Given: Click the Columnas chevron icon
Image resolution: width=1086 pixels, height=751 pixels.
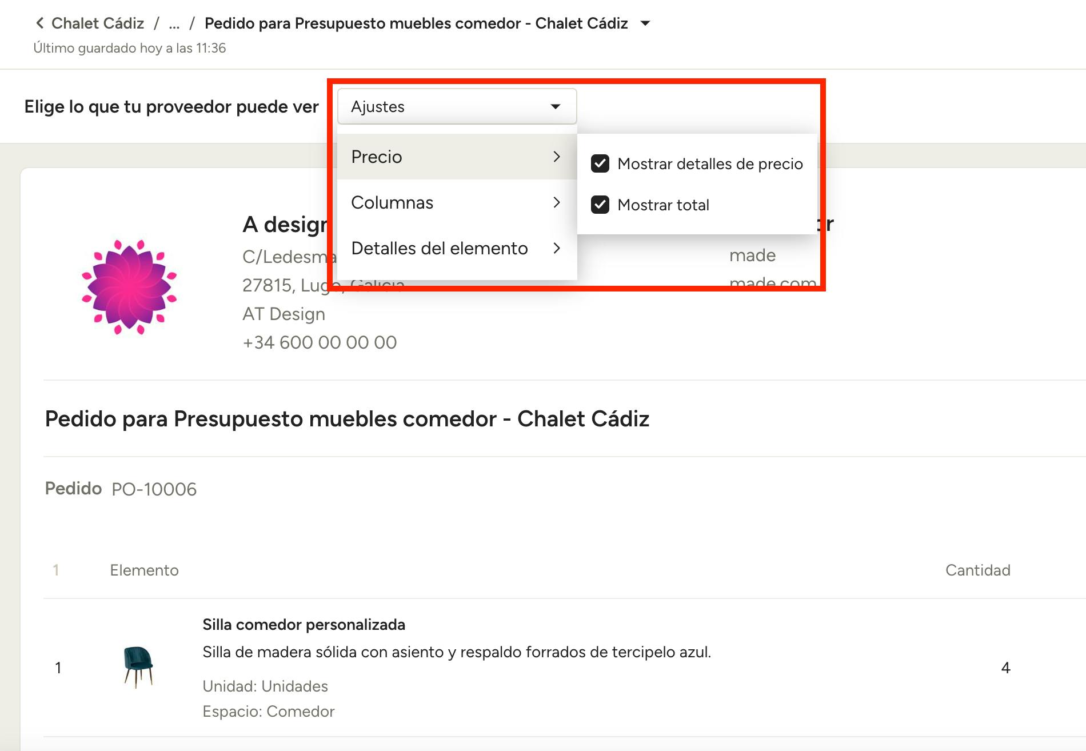Looking at the screenshot, I should (x=557, y=202).
